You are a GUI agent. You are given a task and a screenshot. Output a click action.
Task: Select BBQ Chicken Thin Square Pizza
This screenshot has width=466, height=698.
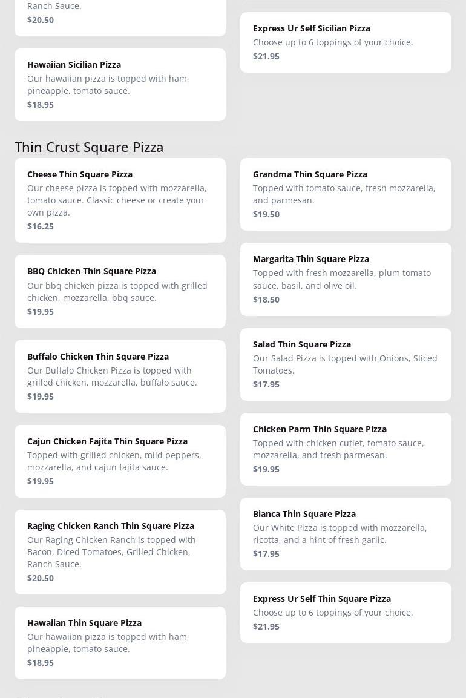point(120,291)
